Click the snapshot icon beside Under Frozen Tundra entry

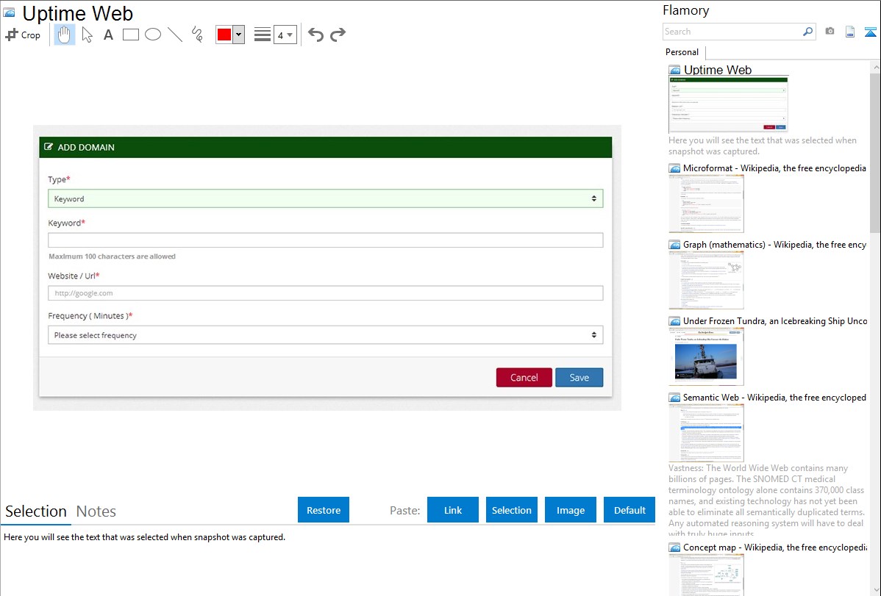coord(675,320)
